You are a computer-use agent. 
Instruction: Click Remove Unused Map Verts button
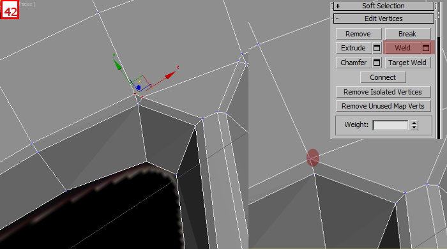click(383, 106)
